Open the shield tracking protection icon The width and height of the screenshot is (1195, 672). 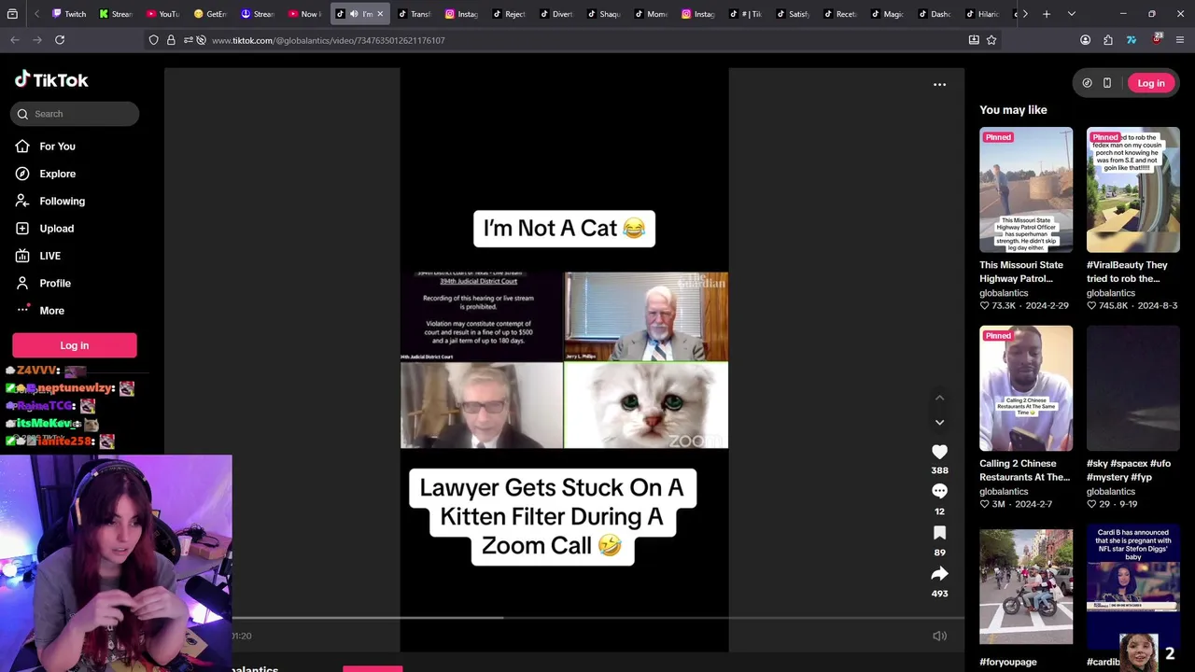154,40
